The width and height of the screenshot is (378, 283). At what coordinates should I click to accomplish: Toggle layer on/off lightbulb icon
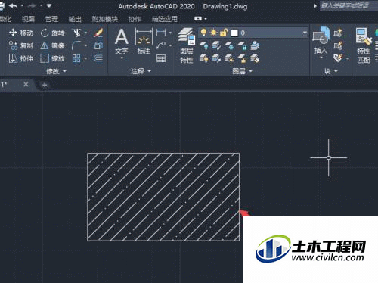click(203, 33)
